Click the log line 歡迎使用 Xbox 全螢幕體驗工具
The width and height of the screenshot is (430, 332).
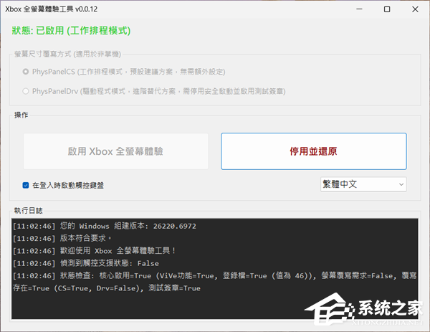click(94, 251)
